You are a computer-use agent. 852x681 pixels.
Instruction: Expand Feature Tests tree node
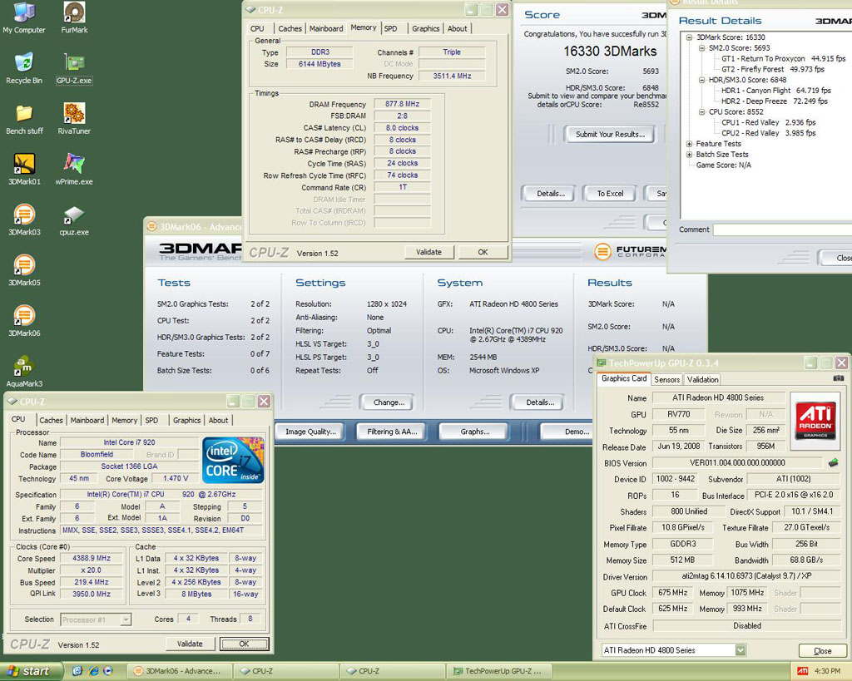tap(689, 144)
